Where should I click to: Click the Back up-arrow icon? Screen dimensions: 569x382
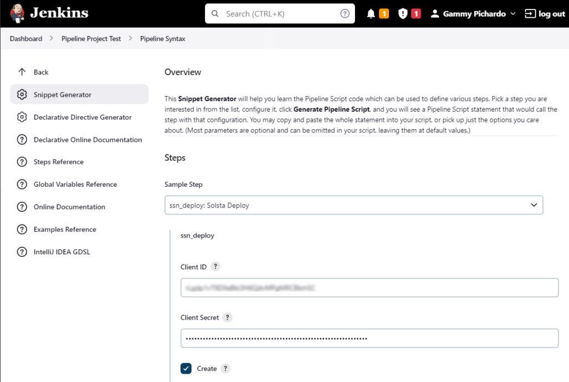click(22, 72)
